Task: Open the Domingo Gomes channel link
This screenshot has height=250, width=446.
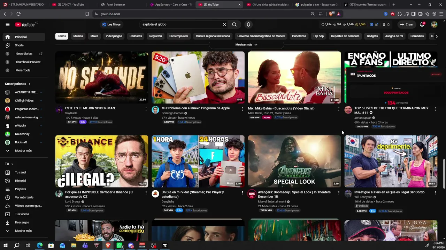Action: (x=172, y=113)
